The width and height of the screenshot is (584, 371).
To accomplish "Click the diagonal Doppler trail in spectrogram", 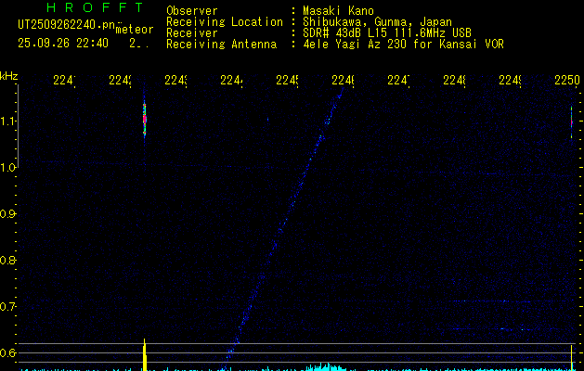I will (x=283, y=223).
